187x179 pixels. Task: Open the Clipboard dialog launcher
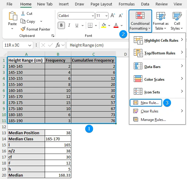point(53,36)
